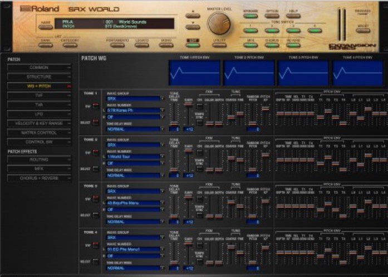Open Tone 1 Pitch Env graph
The height and width of the screenshot is (277, 388).
coord(194,73)
